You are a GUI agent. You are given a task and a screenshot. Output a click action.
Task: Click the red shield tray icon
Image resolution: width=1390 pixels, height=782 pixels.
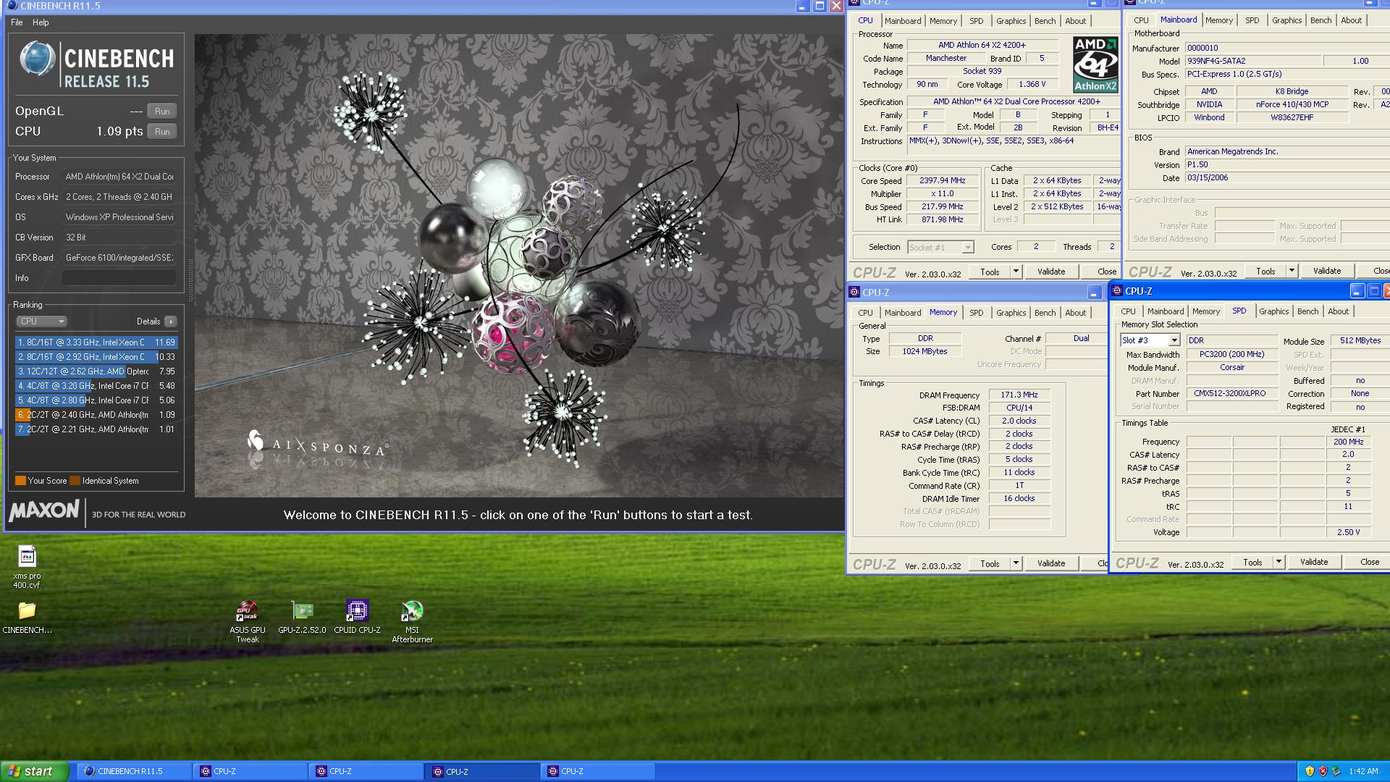tap(1323, 771)
